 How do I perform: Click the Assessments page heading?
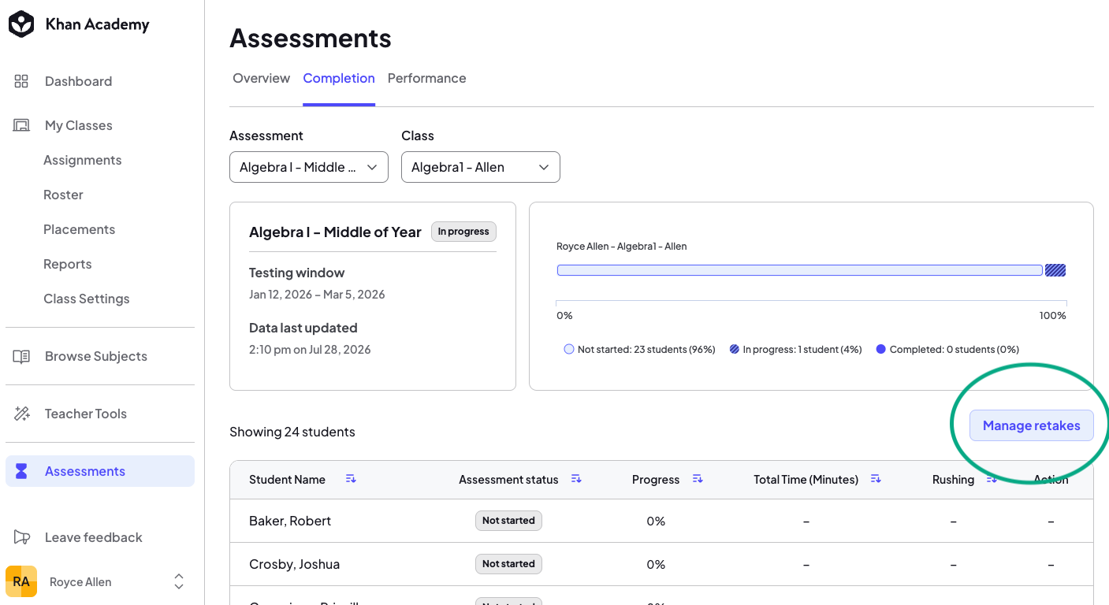coord(311,38)
